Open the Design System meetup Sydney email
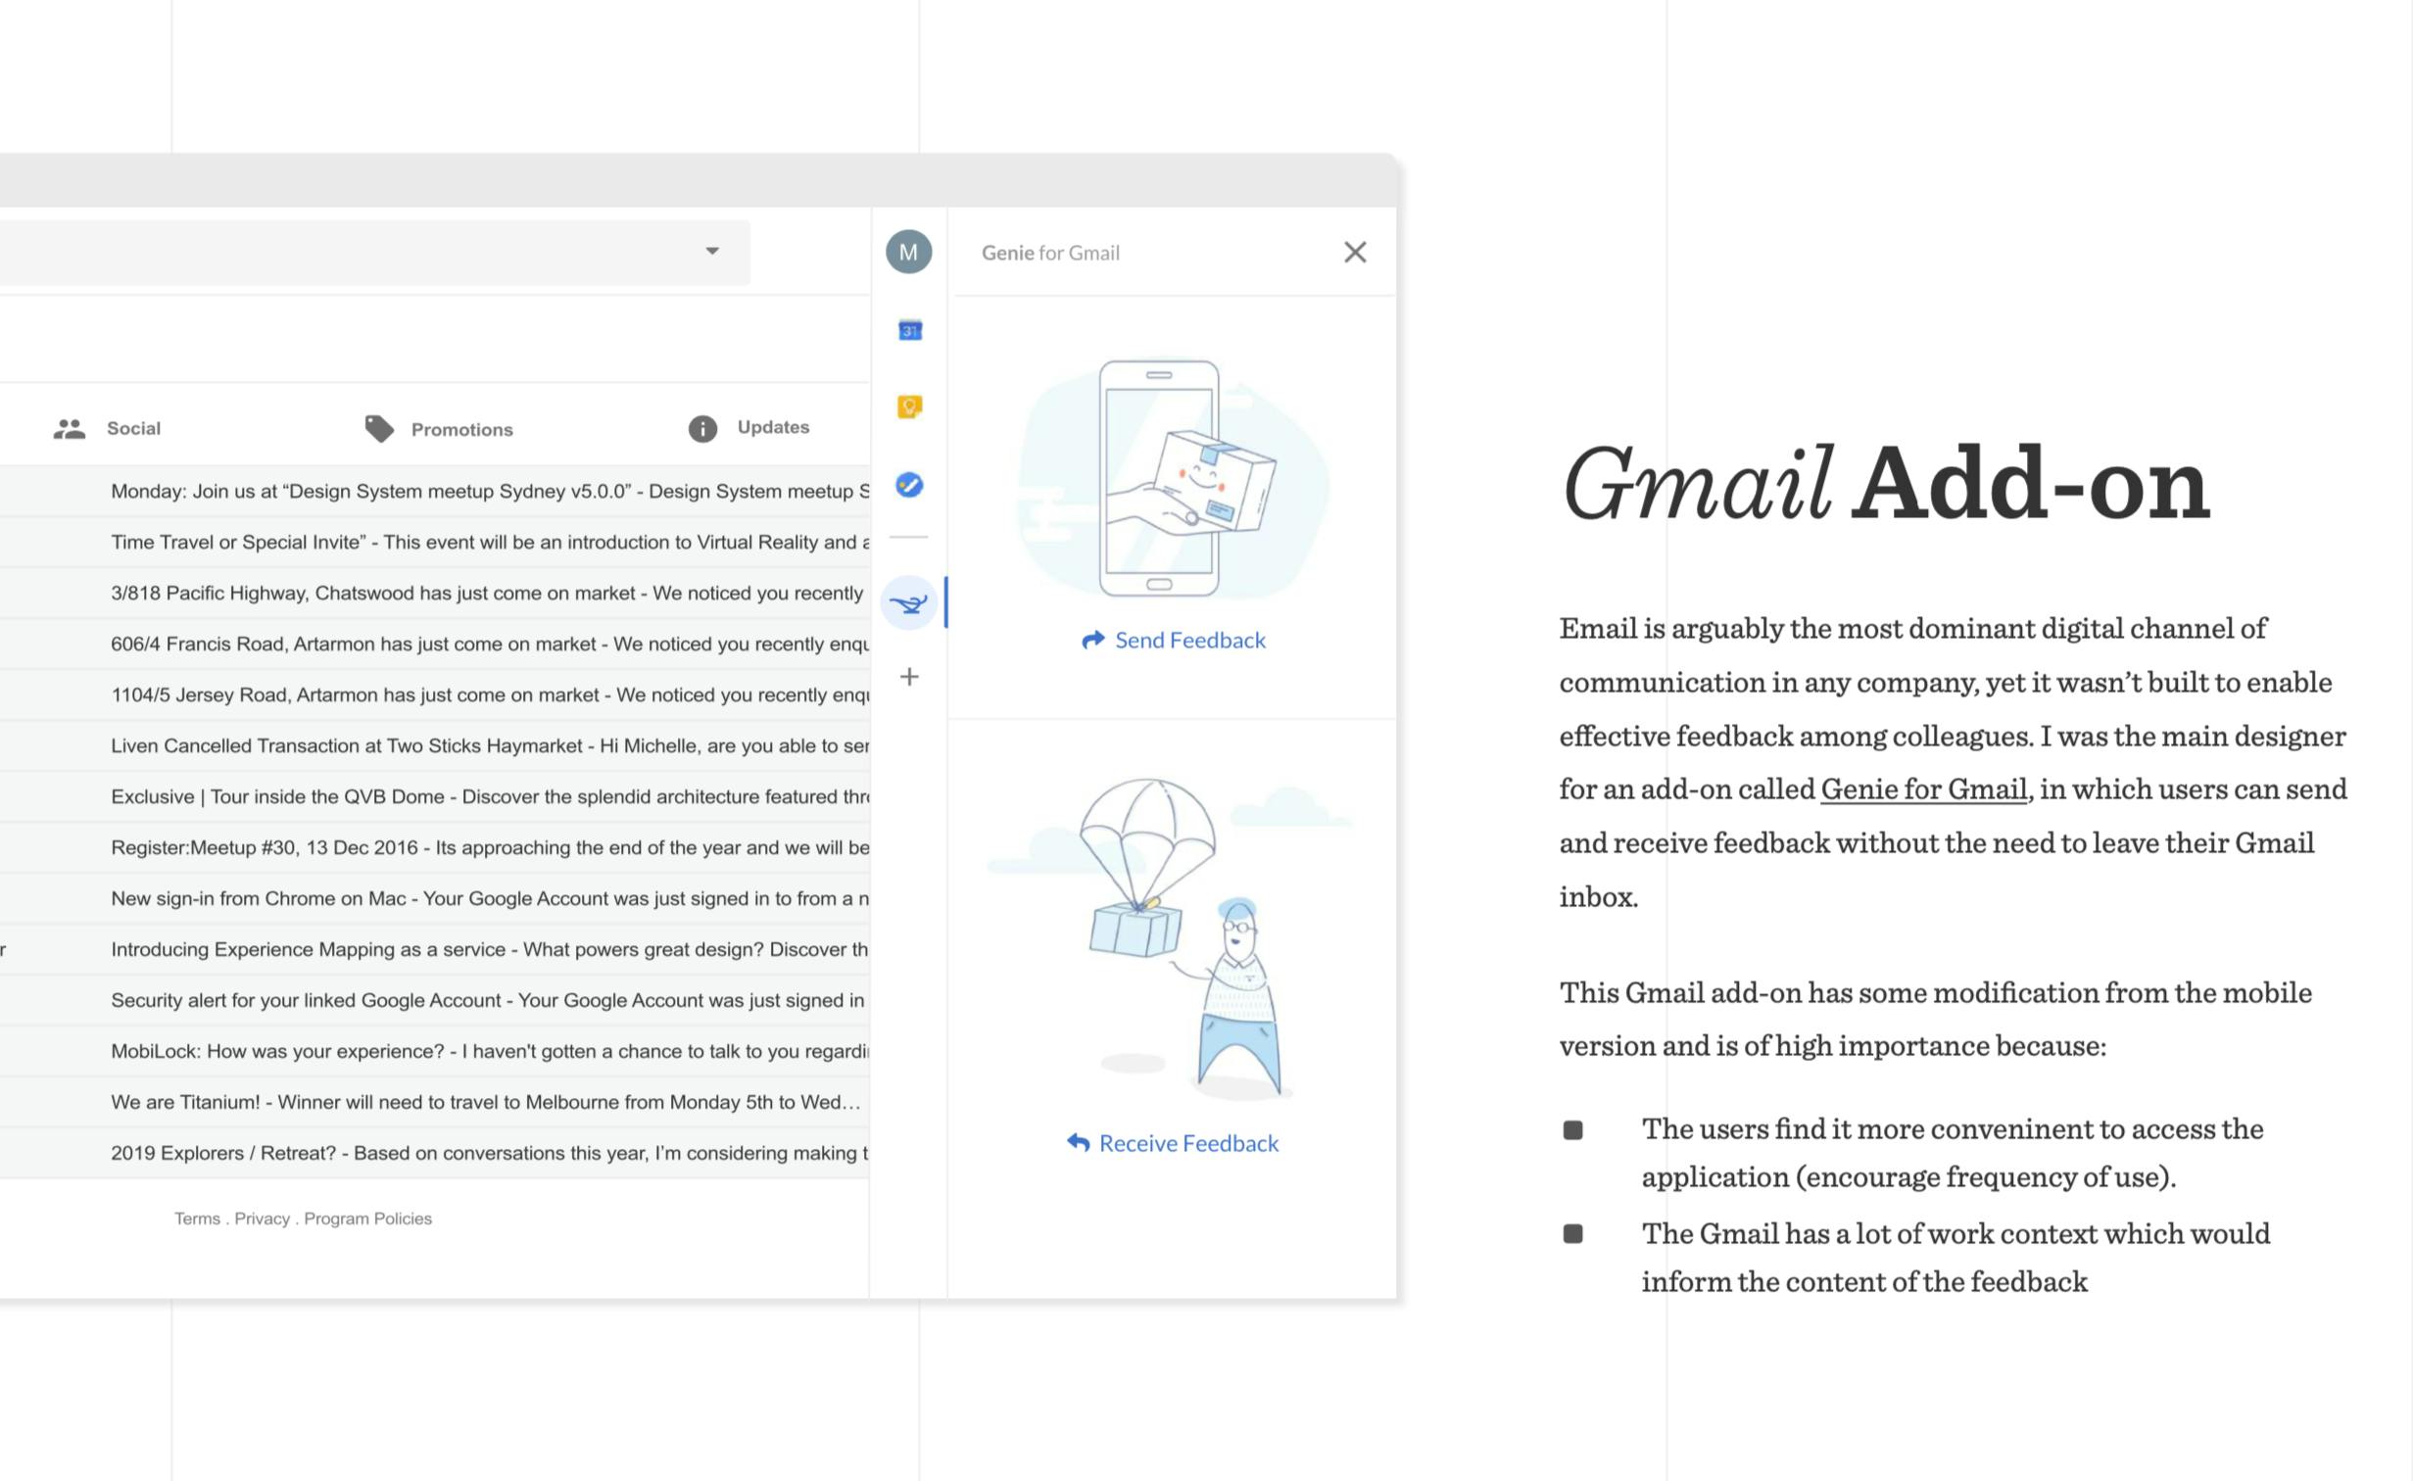Viewport: 2413px width, 1481px height. point(435,492)
